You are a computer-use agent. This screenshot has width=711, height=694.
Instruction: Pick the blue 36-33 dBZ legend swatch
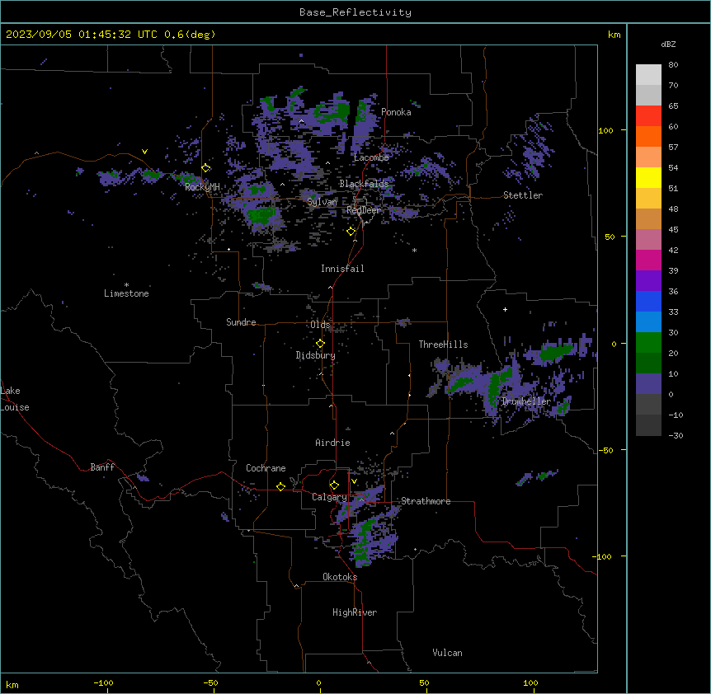[648, 301]
